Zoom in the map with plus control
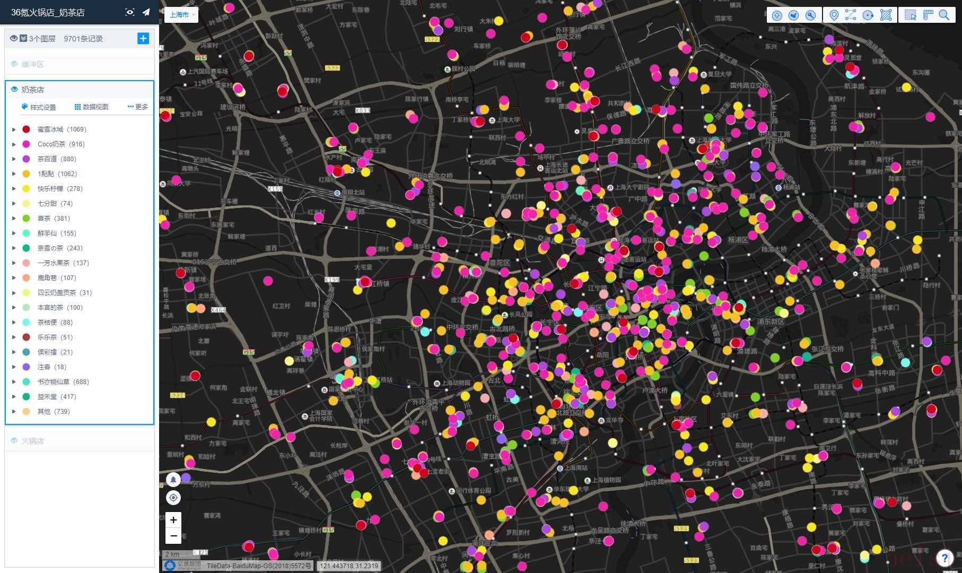This screenshot has height=573, width=962. (173, 520)
